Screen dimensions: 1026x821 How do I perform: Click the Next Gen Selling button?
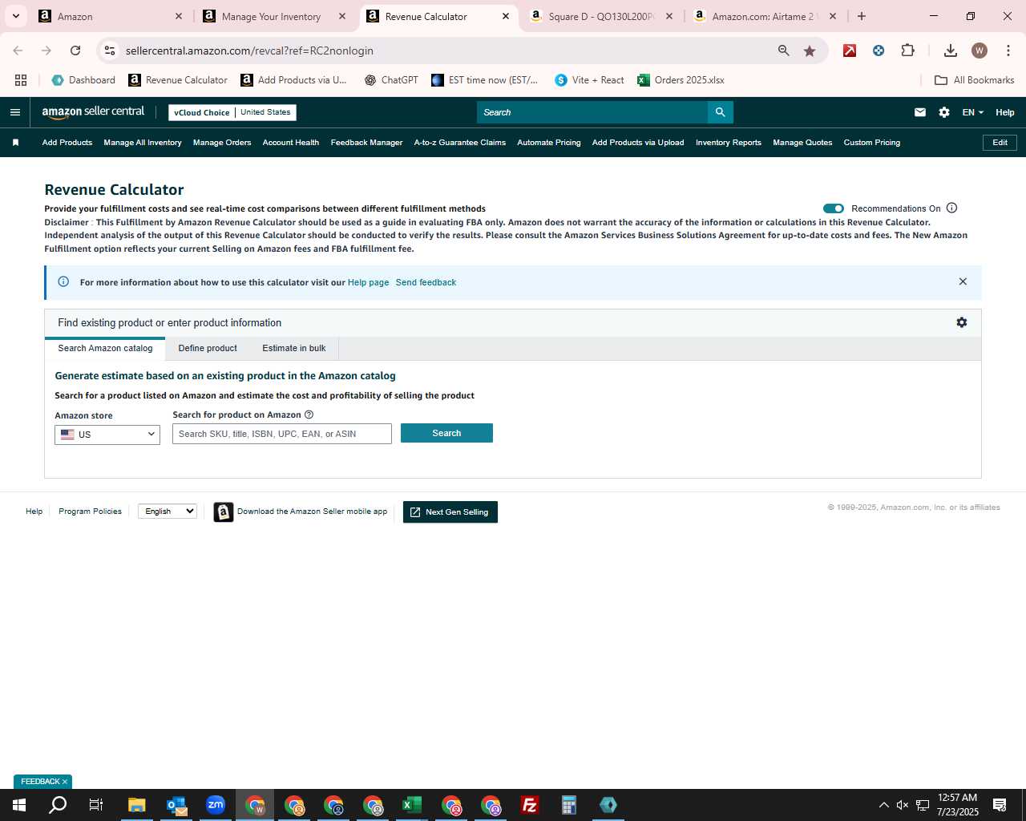pyautogui.click(x=450, y=512)
